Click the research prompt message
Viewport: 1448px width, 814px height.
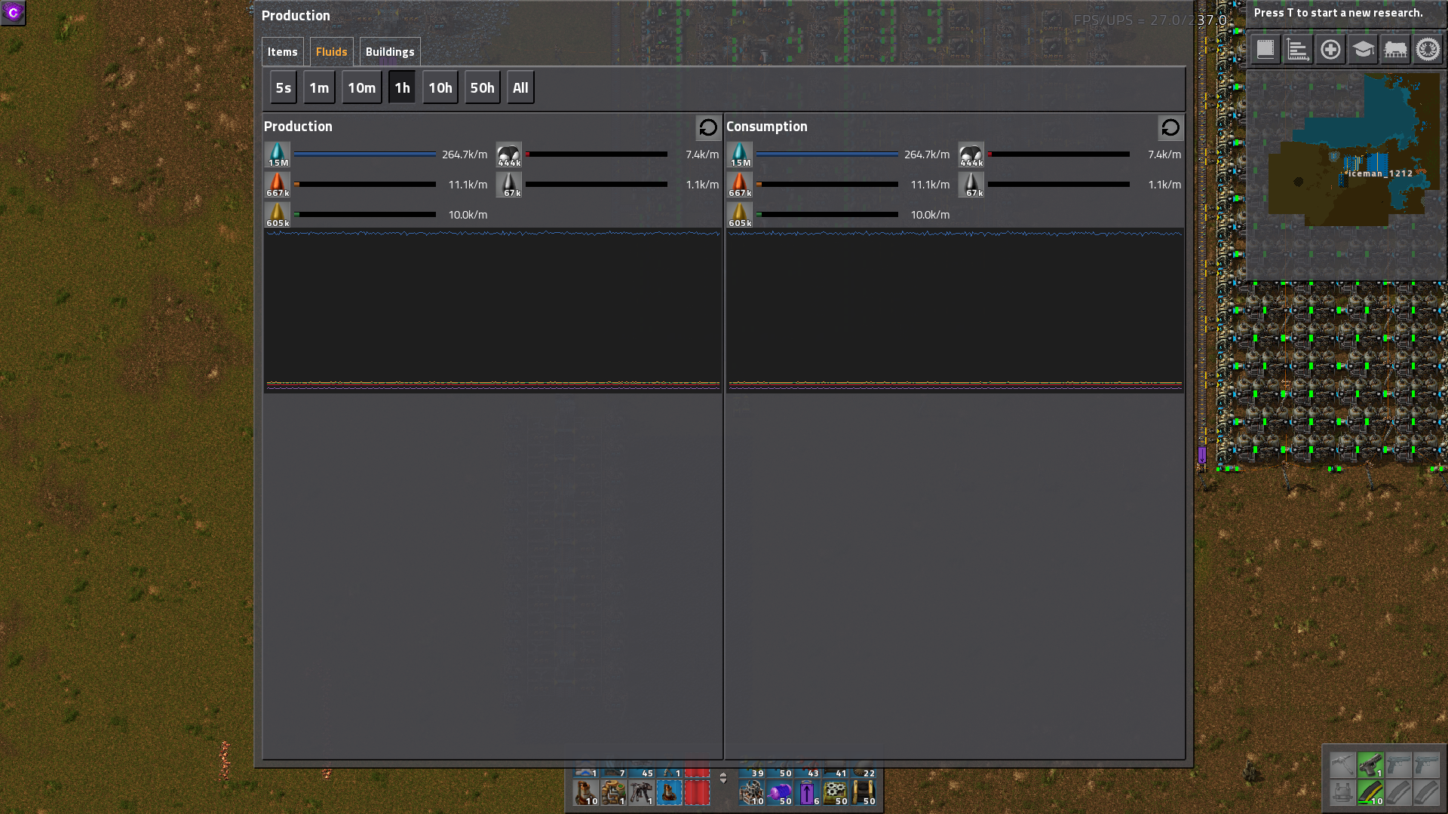(x=1338, y=13)
